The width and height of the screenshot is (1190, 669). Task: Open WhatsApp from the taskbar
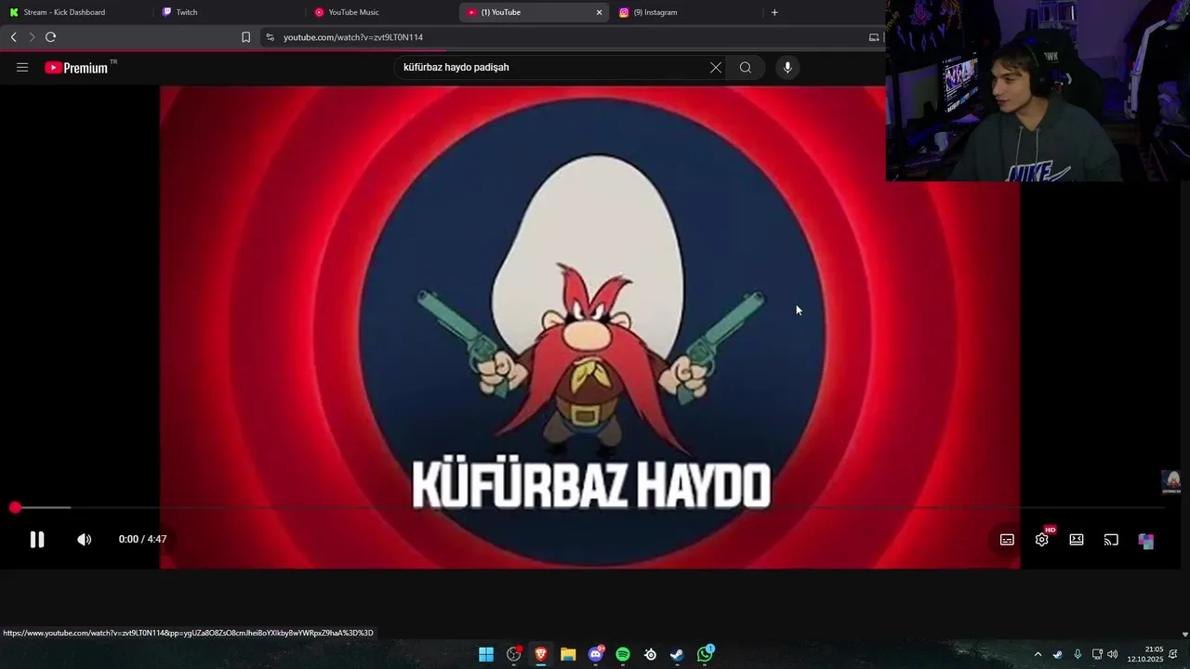point(706,654)
